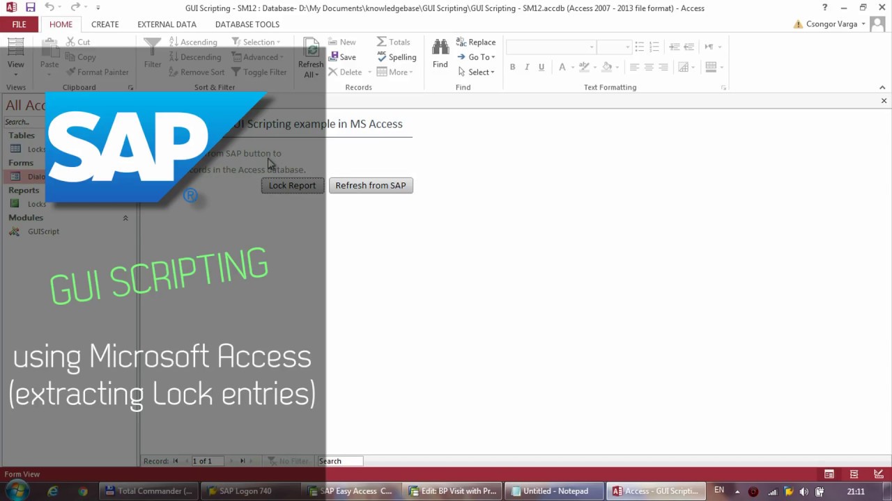
Task: Click the Toggle Filter command
Action: click(x=259, y=72)
